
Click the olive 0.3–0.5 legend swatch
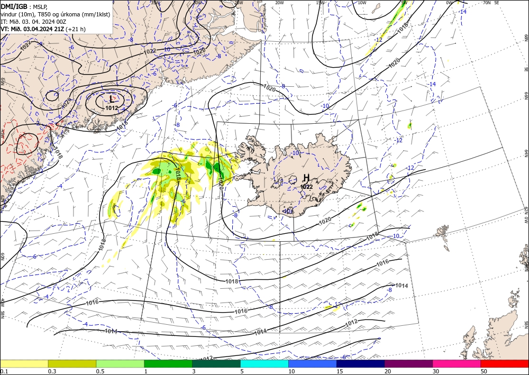click(x=72, y=363)
